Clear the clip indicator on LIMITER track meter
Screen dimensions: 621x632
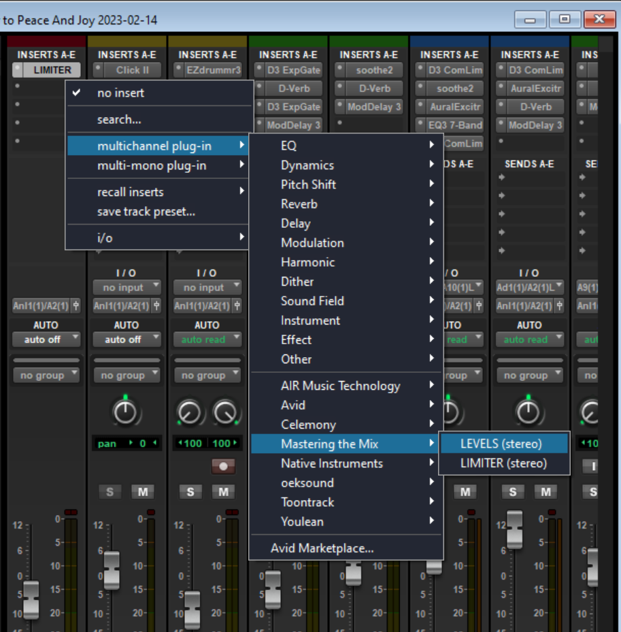click(71, 512)
